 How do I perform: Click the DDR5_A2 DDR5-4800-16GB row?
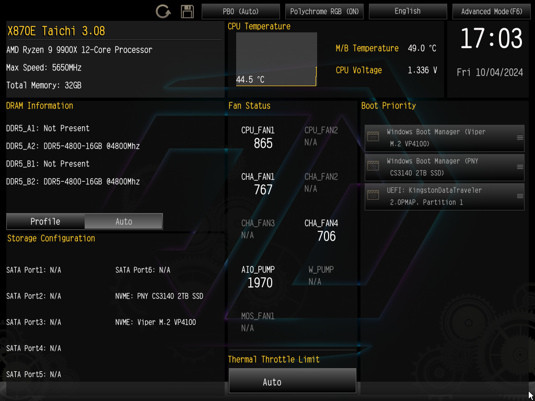tap(73, 146)
